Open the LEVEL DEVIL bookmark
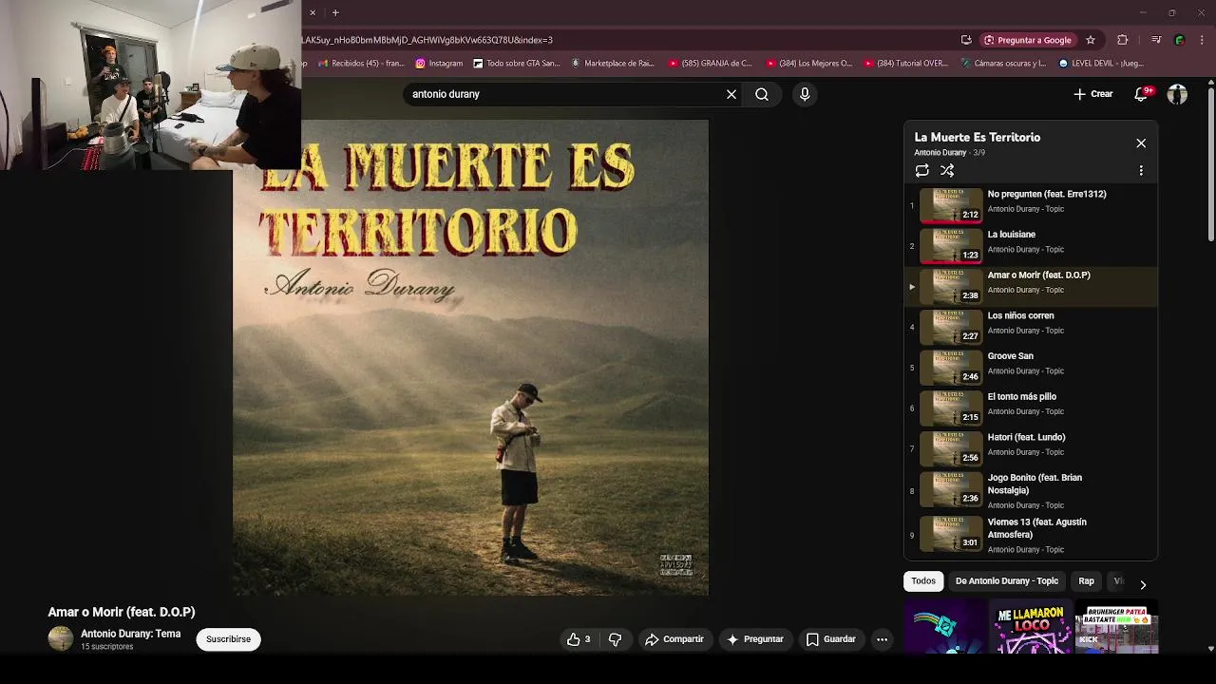 pyautogui.click(x=1100, y=64)
